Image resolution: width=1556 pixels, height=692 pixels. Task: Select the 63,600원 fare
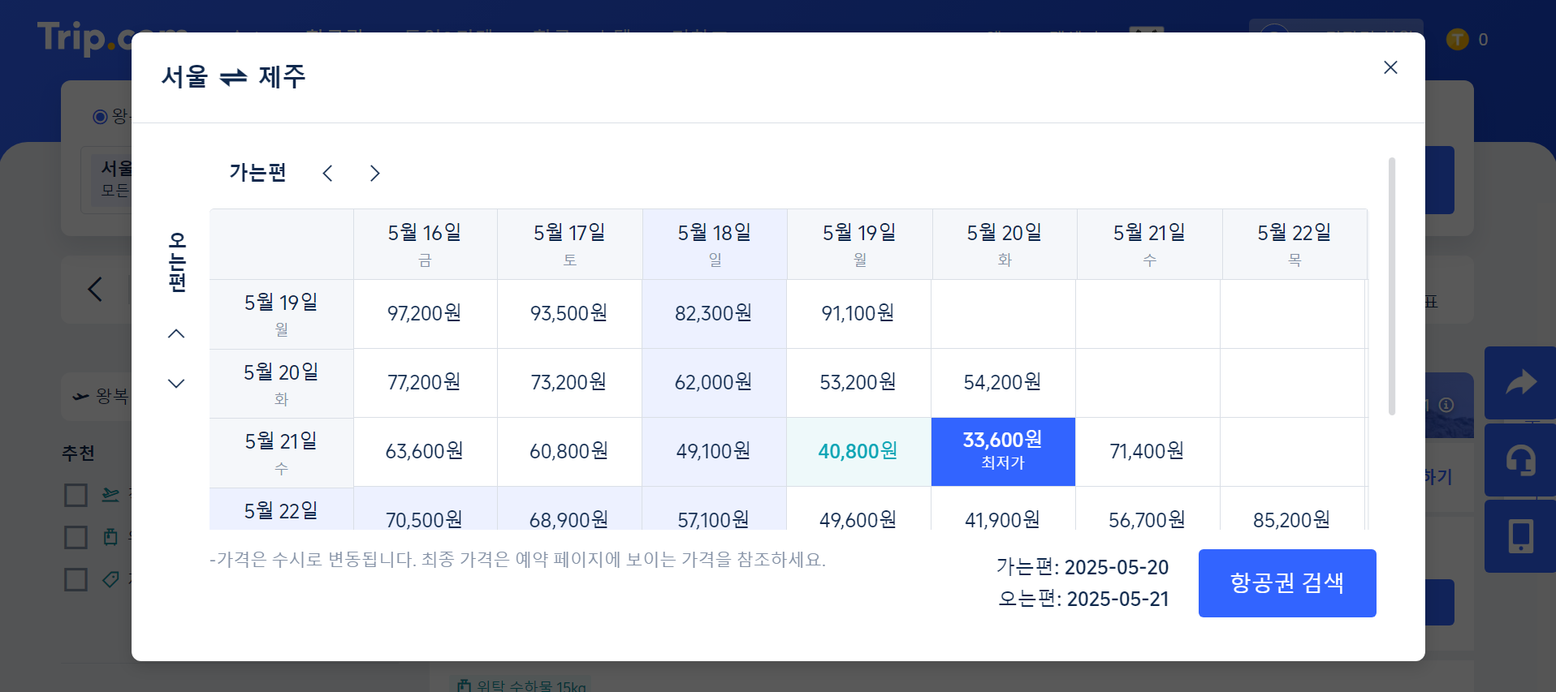pos(425,451)
